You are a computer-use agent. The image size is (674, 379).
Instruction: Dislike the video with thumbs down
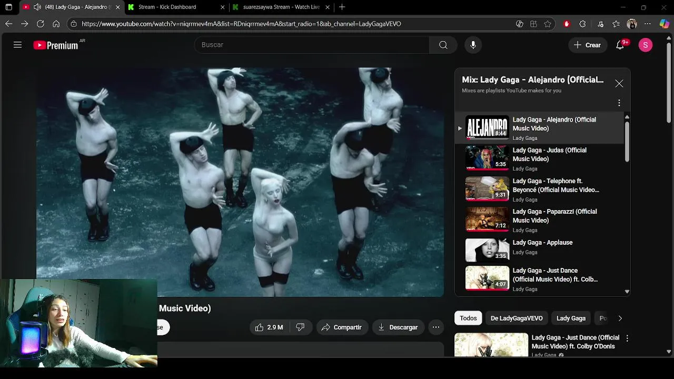click(300, 327)
